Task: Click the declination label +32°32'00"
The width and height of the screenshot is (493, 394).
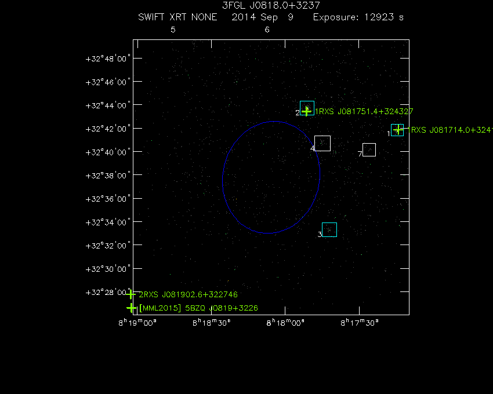Action: point(108,246)
